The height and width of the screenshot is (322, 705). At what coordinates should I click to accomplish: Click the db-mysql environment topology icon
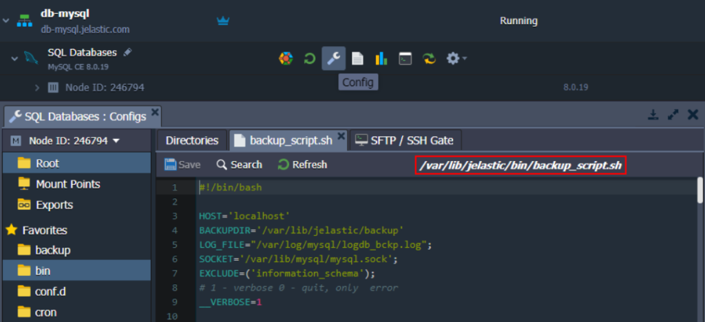(25, 21)
